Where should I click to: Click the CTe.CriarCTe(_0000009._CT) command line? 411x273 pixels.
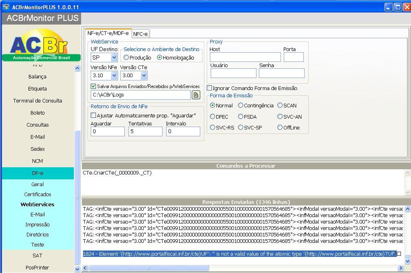tap(117, 173)
